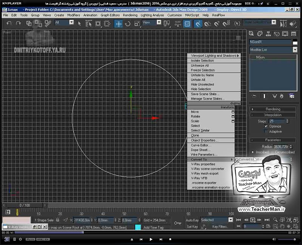Toggle the Snaps magnet tool
302x245 pixels.
pos(198,24)
